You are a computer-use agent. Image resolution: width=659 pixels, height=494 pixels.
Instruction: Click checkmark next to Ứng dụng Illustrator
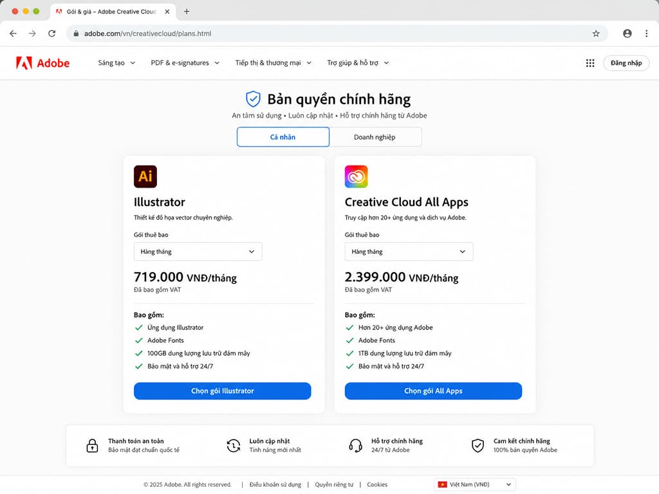[139, 327]
